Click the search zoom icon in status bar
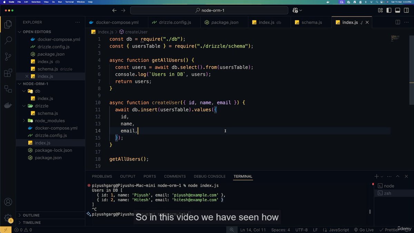 [x=232, y=230]
